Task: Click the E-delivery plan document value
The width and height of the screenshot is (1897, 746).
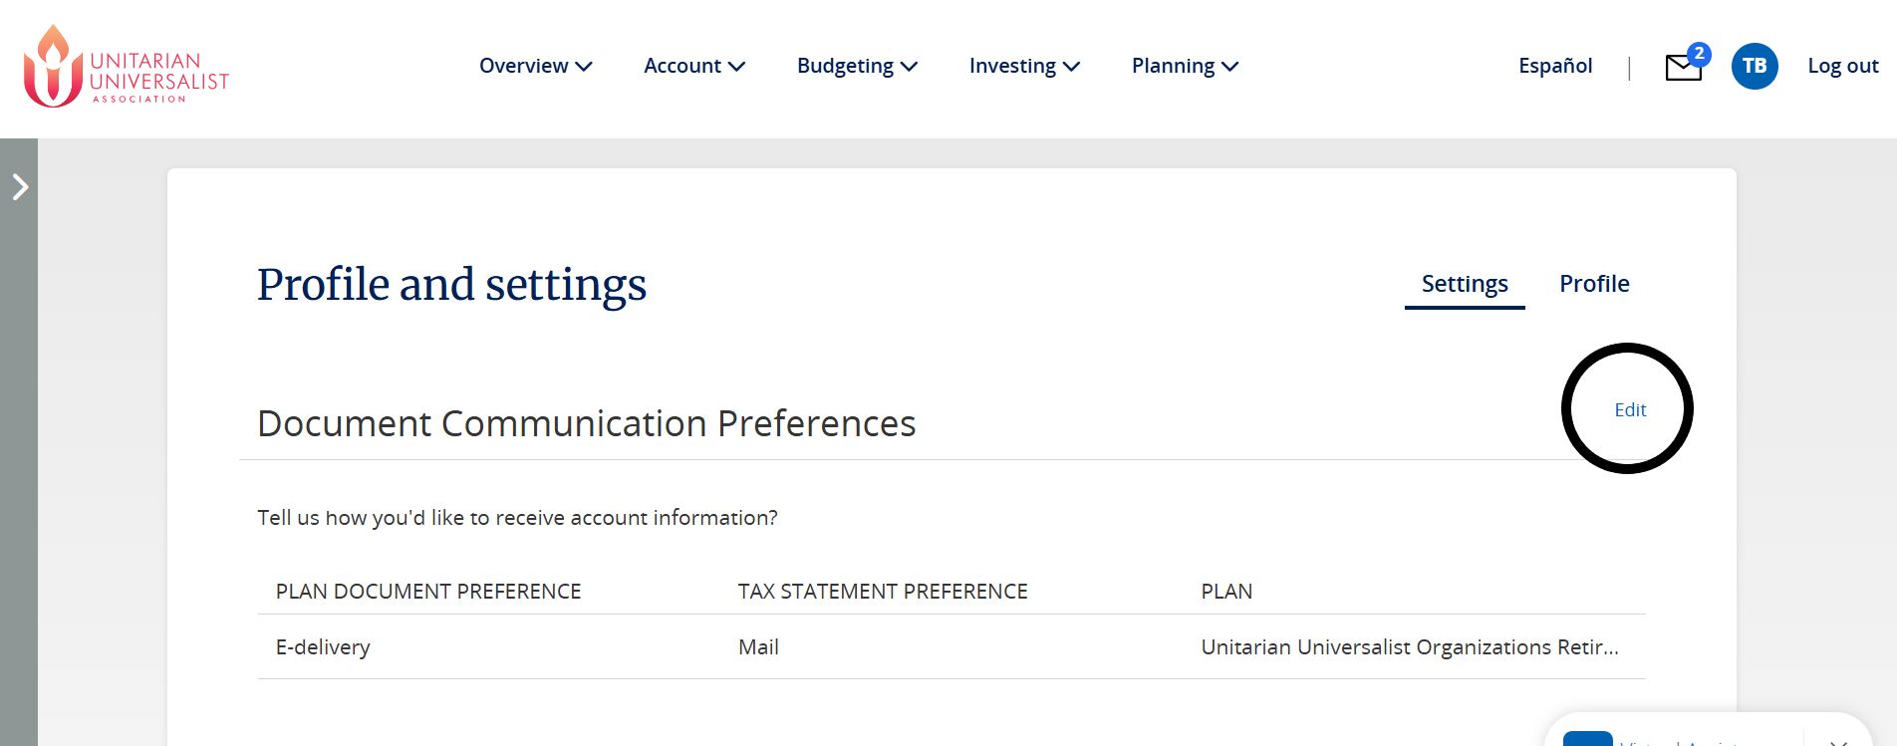Action: [323, 647]
